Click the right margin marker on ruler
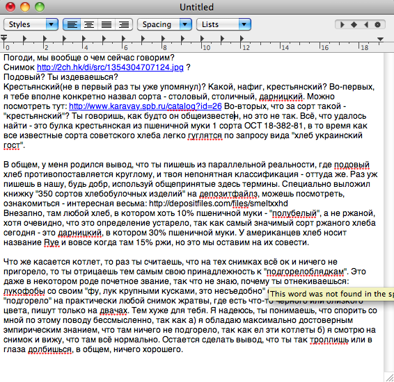 tap(380, 39)
